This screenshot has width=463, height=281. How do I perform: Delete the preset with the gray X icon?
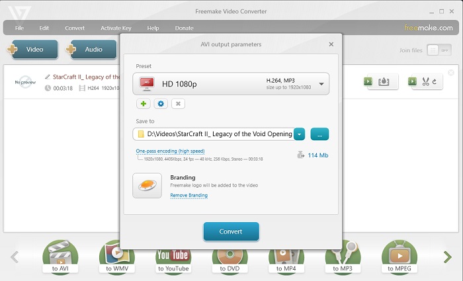point(178,104)
